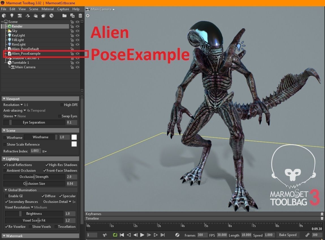Screen dimensions: 325x240
Task: Add a fog object with cloud icon
Action: 36,16
